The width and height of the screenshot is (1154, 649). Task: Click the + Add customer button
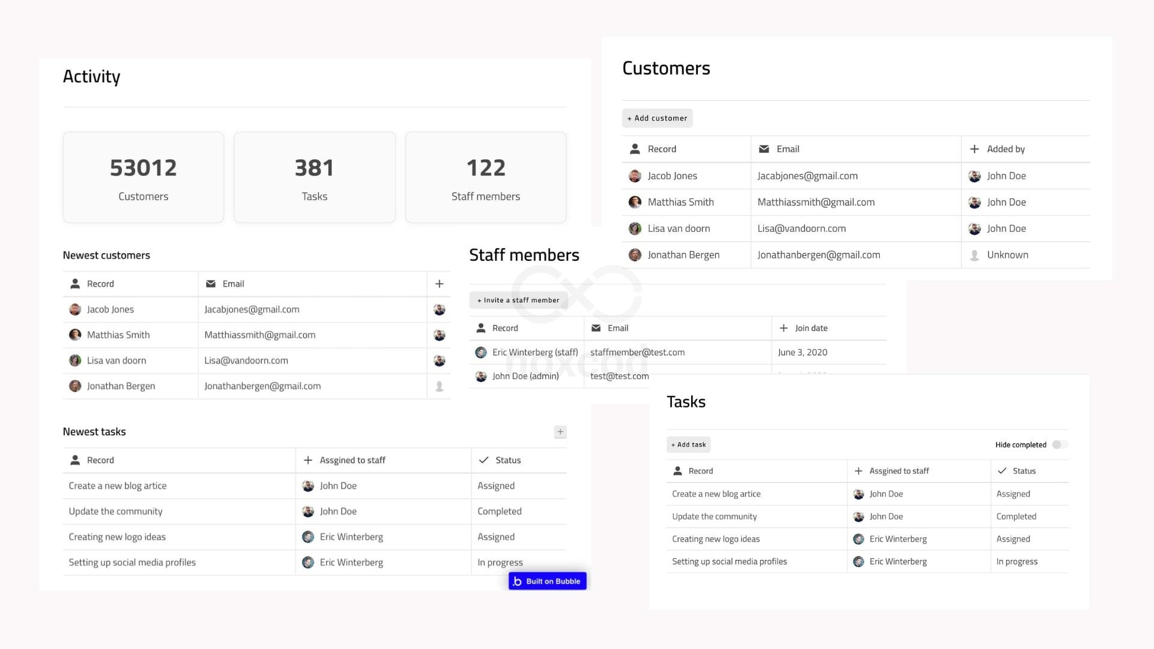[x=657, y=118]
